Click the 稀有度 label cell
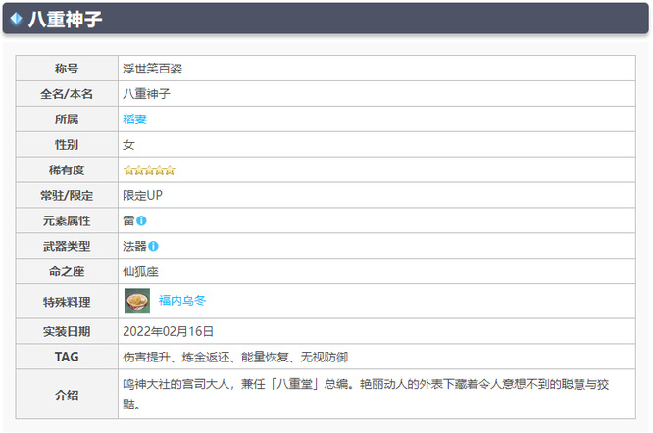This screenshot has height=433, width=653. pyautogui.click(x=67, y=169)
